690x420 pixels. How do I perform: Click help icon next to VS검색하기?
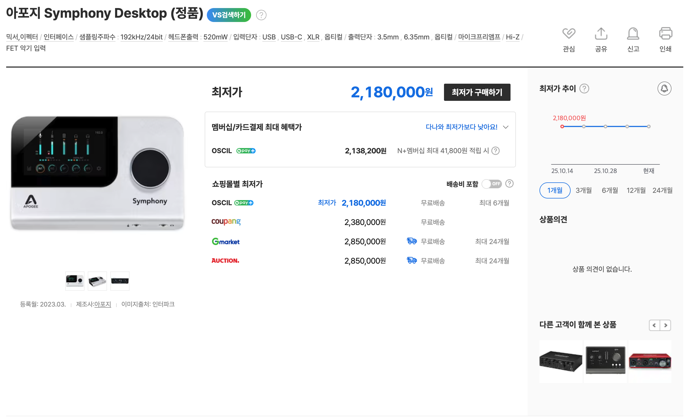[x=261, y=15]
